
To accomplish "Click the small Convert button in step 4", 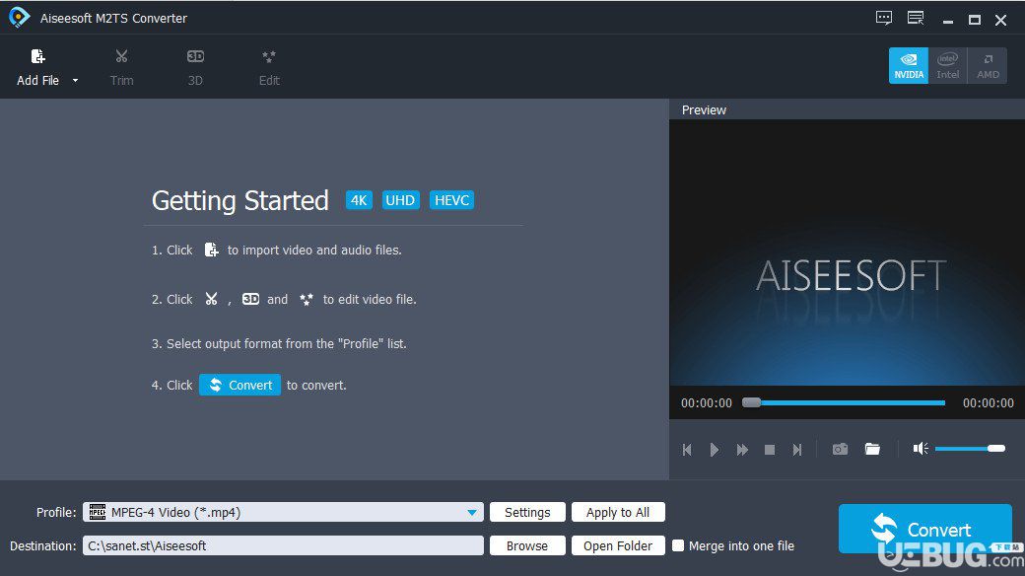I will [x=239, y=385].
